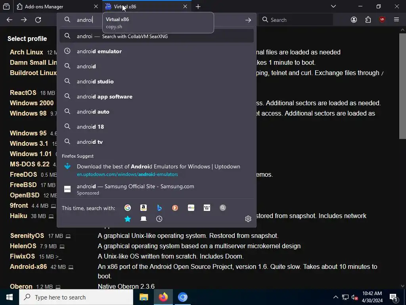Close the Virtual x86 tab
The width and height of the screenshot is (406, 305).
point(185,6)
